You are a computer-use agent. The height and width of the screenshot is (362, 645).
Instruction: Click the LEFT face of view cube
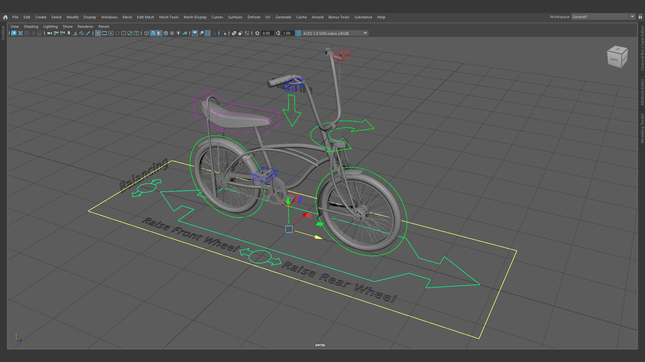614,59
